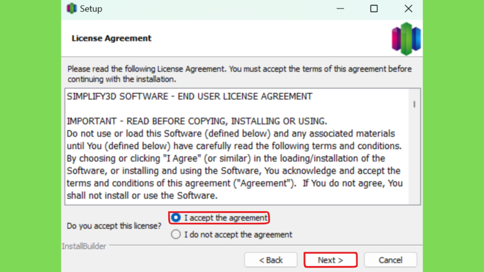Click inside the license agreement text box

(x=237, y=146)
